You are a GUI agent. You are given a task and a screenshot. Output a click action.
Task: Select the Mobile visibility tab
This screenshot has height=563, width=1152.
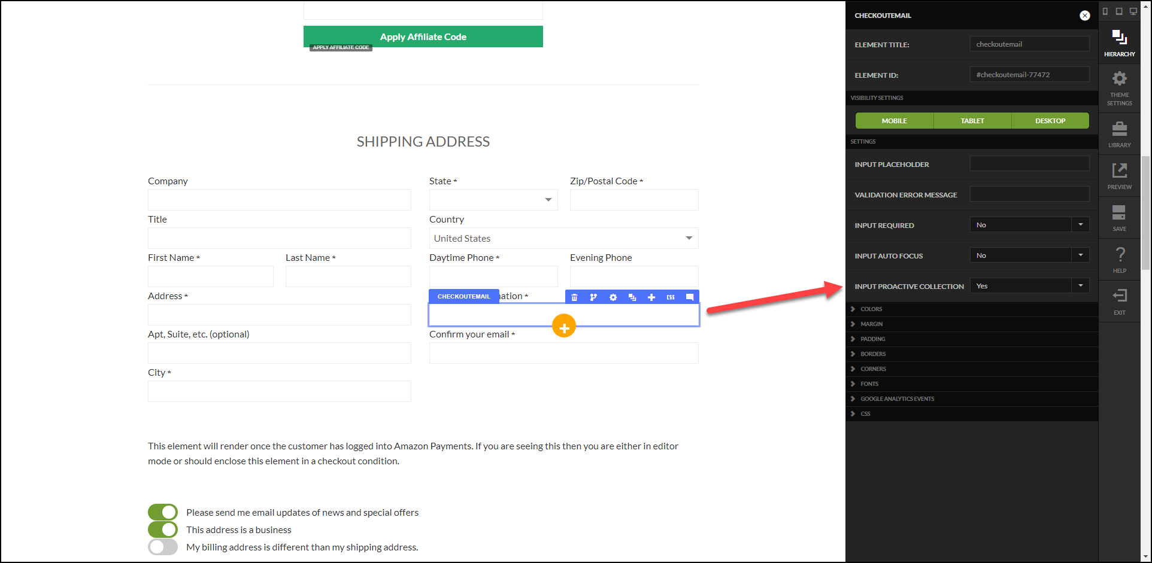click(x=895, y=121)
